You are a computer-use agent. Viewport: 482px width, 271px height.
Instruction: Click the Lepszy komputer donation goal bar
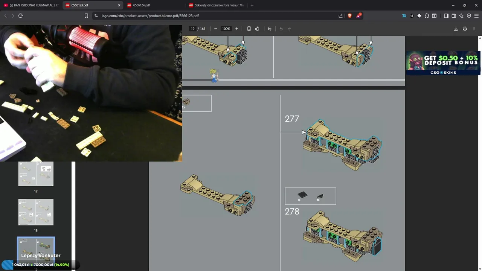(x=41, y=265)
